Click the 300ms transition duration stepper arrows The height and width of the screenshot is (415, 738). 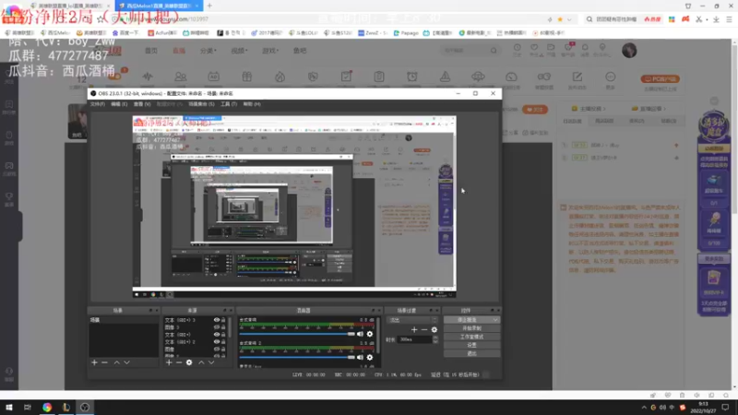435,339
